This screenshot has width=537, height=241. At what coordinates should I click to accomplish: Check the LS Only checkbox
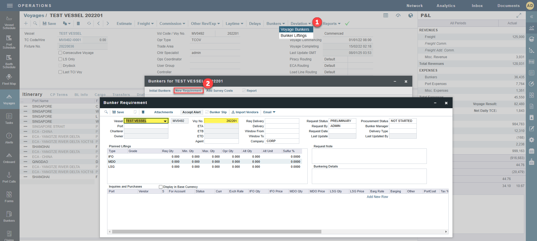[x=60, y=59]
